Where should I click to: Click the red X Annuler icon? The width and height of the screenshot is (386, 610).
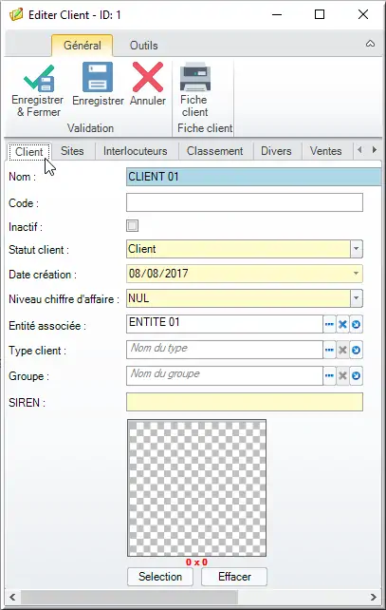click(x=148, y=77)
